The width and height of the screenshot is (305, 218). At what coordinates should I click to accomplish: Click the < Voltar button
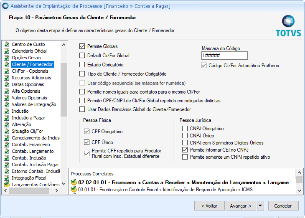click(209, 206)
